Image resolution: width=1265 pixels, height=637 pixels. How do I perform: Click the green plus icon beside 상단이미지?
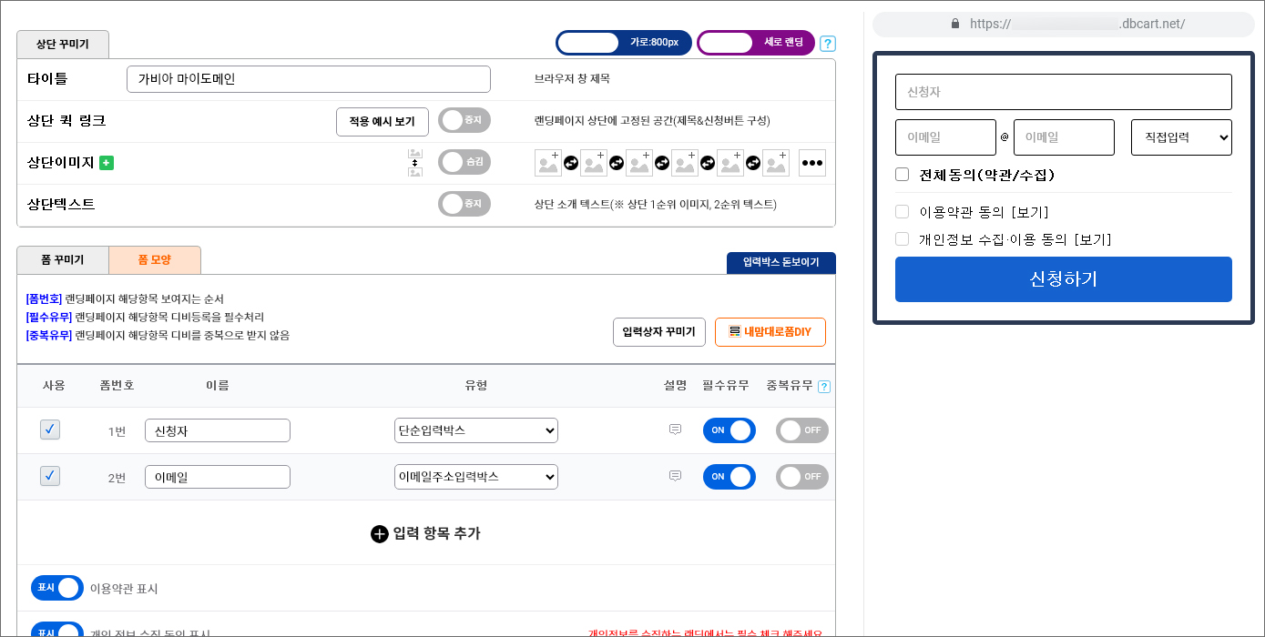click(x=107, y=163)
